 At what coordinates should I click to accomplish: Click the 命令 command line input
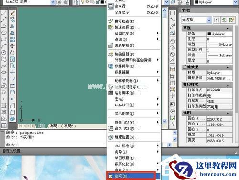56,145
